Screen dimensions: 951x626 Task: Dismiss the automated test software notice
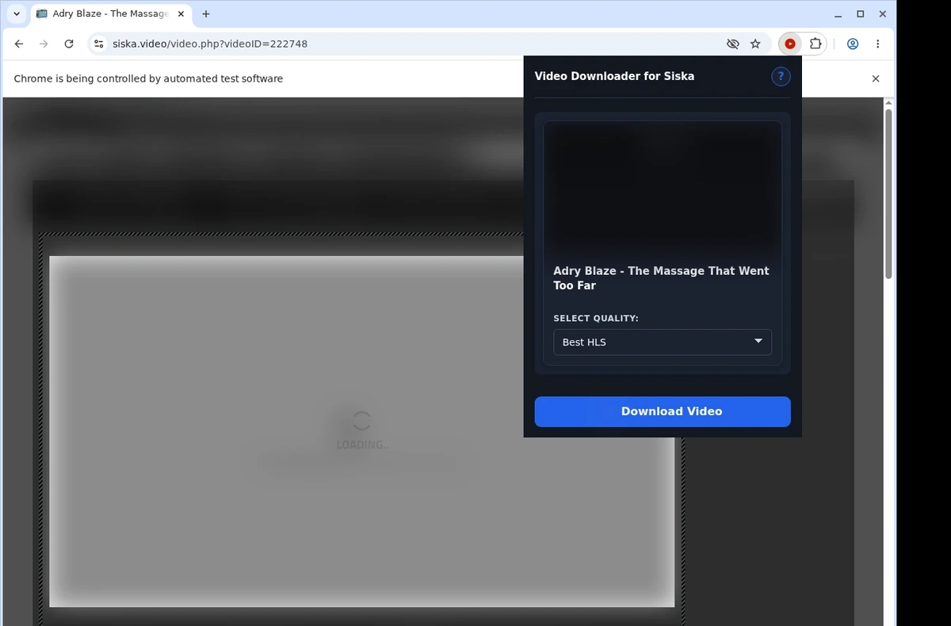876,78
